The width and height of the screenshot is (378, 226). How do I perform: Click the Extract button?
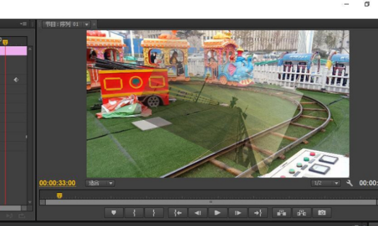click(x=302, y=213)
